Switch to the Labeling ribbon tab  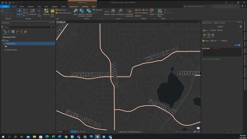85,7
